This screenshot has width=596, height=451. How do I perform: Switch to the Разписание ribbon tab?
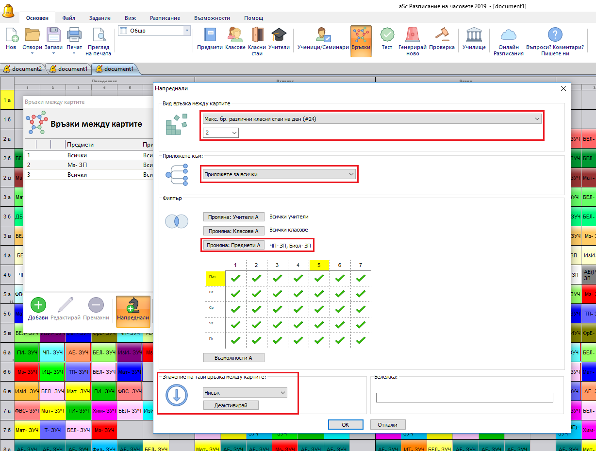(x=165, y=18)
